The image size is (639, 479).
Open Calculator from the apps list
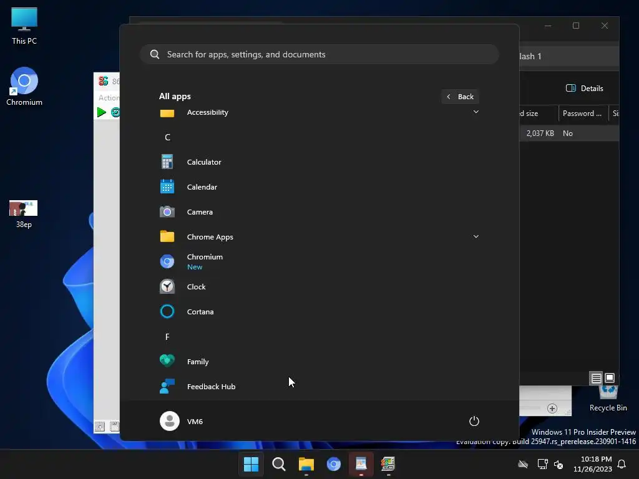[x=319, y=162]
